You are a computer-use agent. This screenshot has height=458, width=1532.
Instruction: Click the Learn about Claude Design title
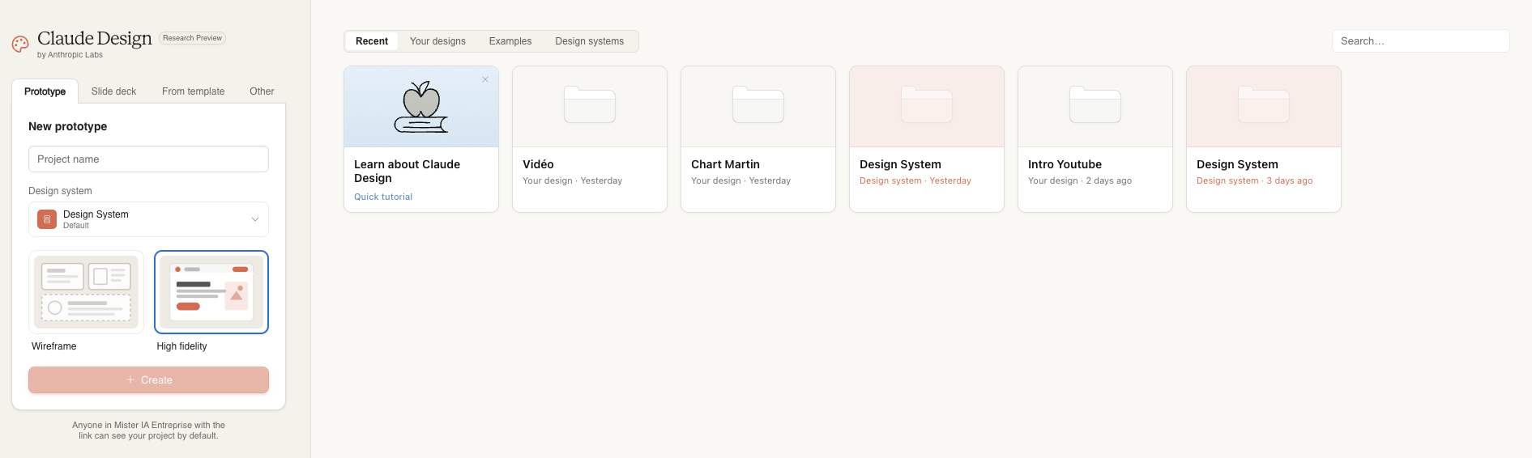(407, 171)
